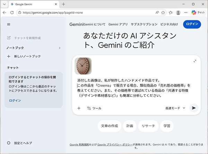Click the plus attach icon in prompt box
Image resolution: width=208 pixels, height=154 pixels.
[79, 108]
